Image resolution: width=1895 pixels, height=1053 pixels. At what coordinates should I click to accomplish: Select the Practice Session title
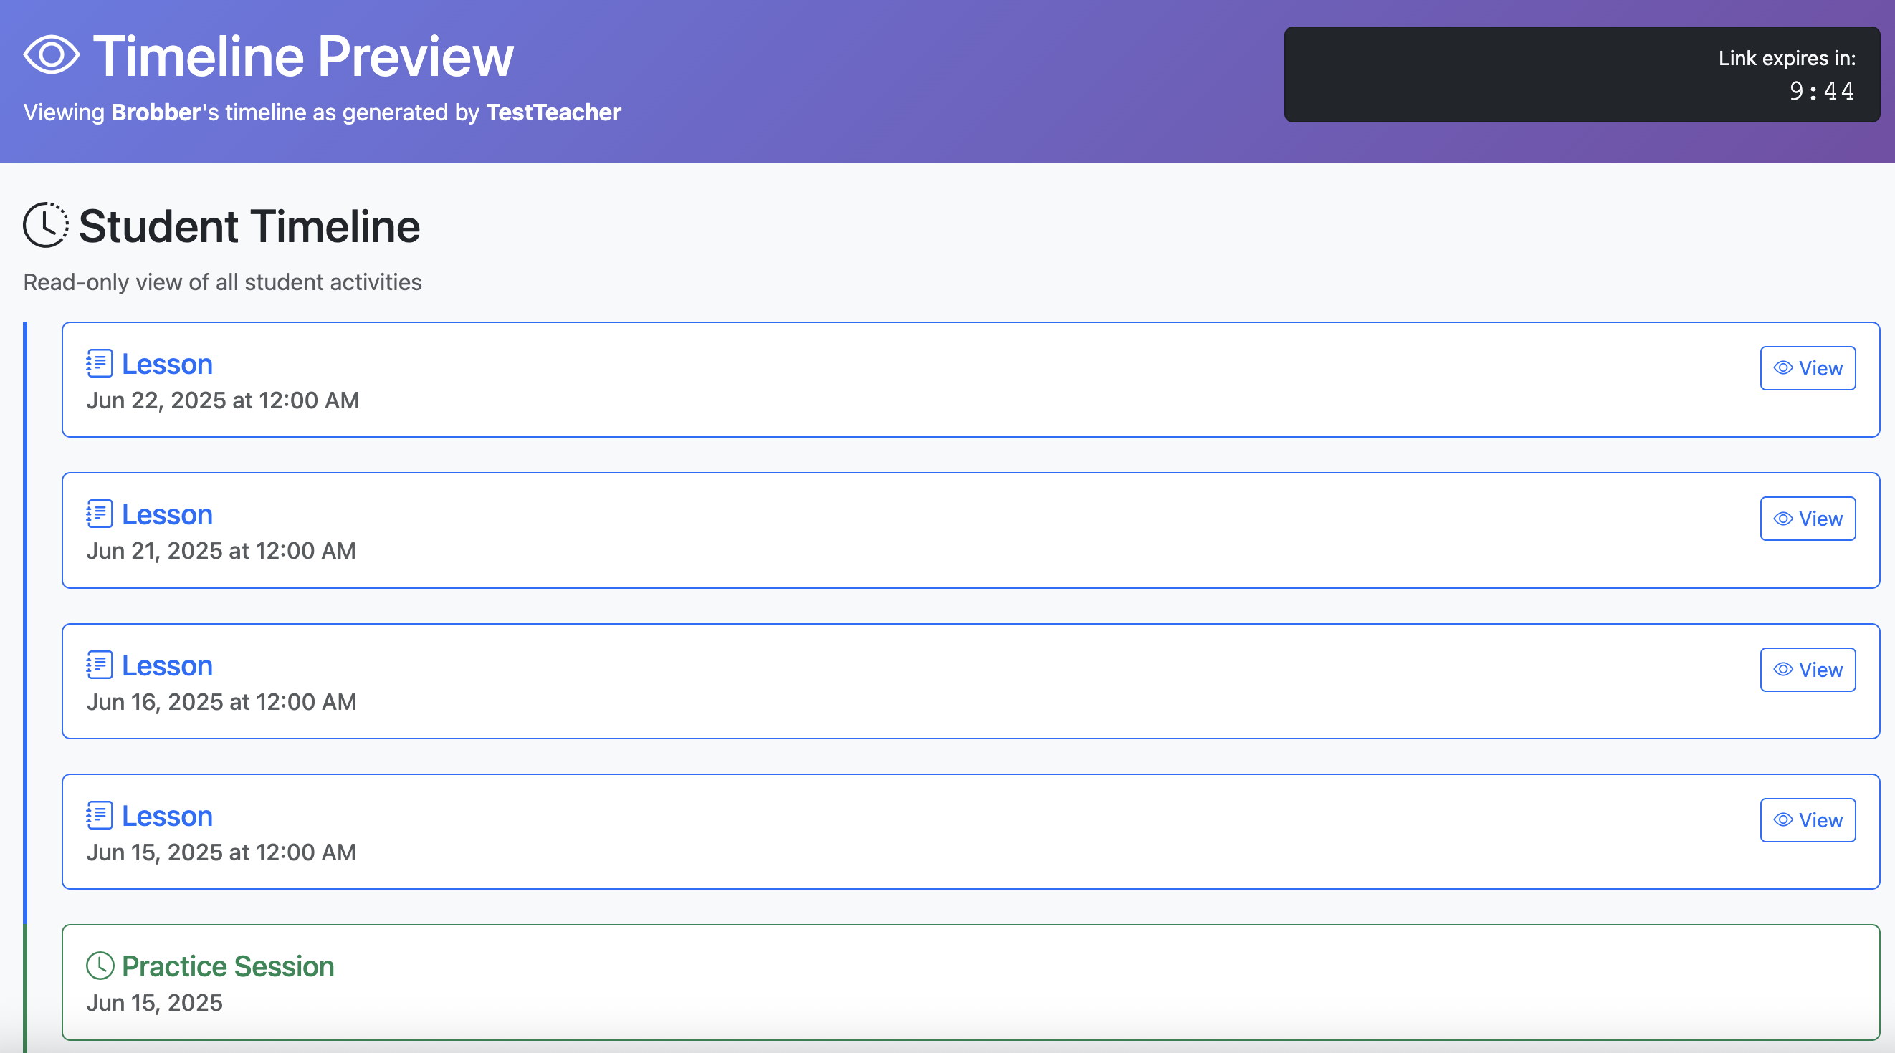(228, 967)
